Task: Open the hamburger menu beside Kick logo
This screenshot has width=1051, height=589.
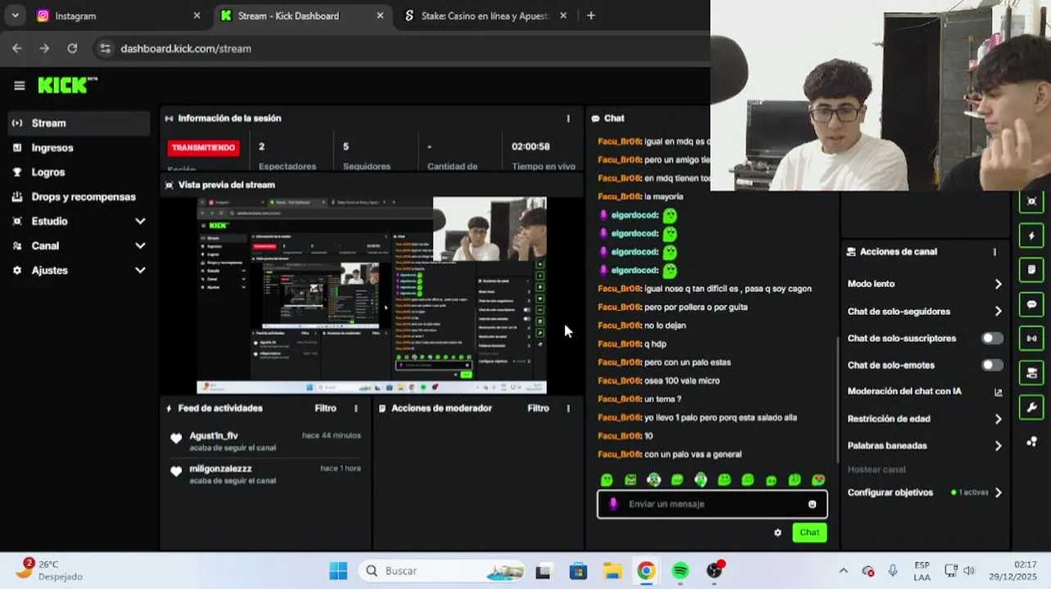Action: coord(20,85)
